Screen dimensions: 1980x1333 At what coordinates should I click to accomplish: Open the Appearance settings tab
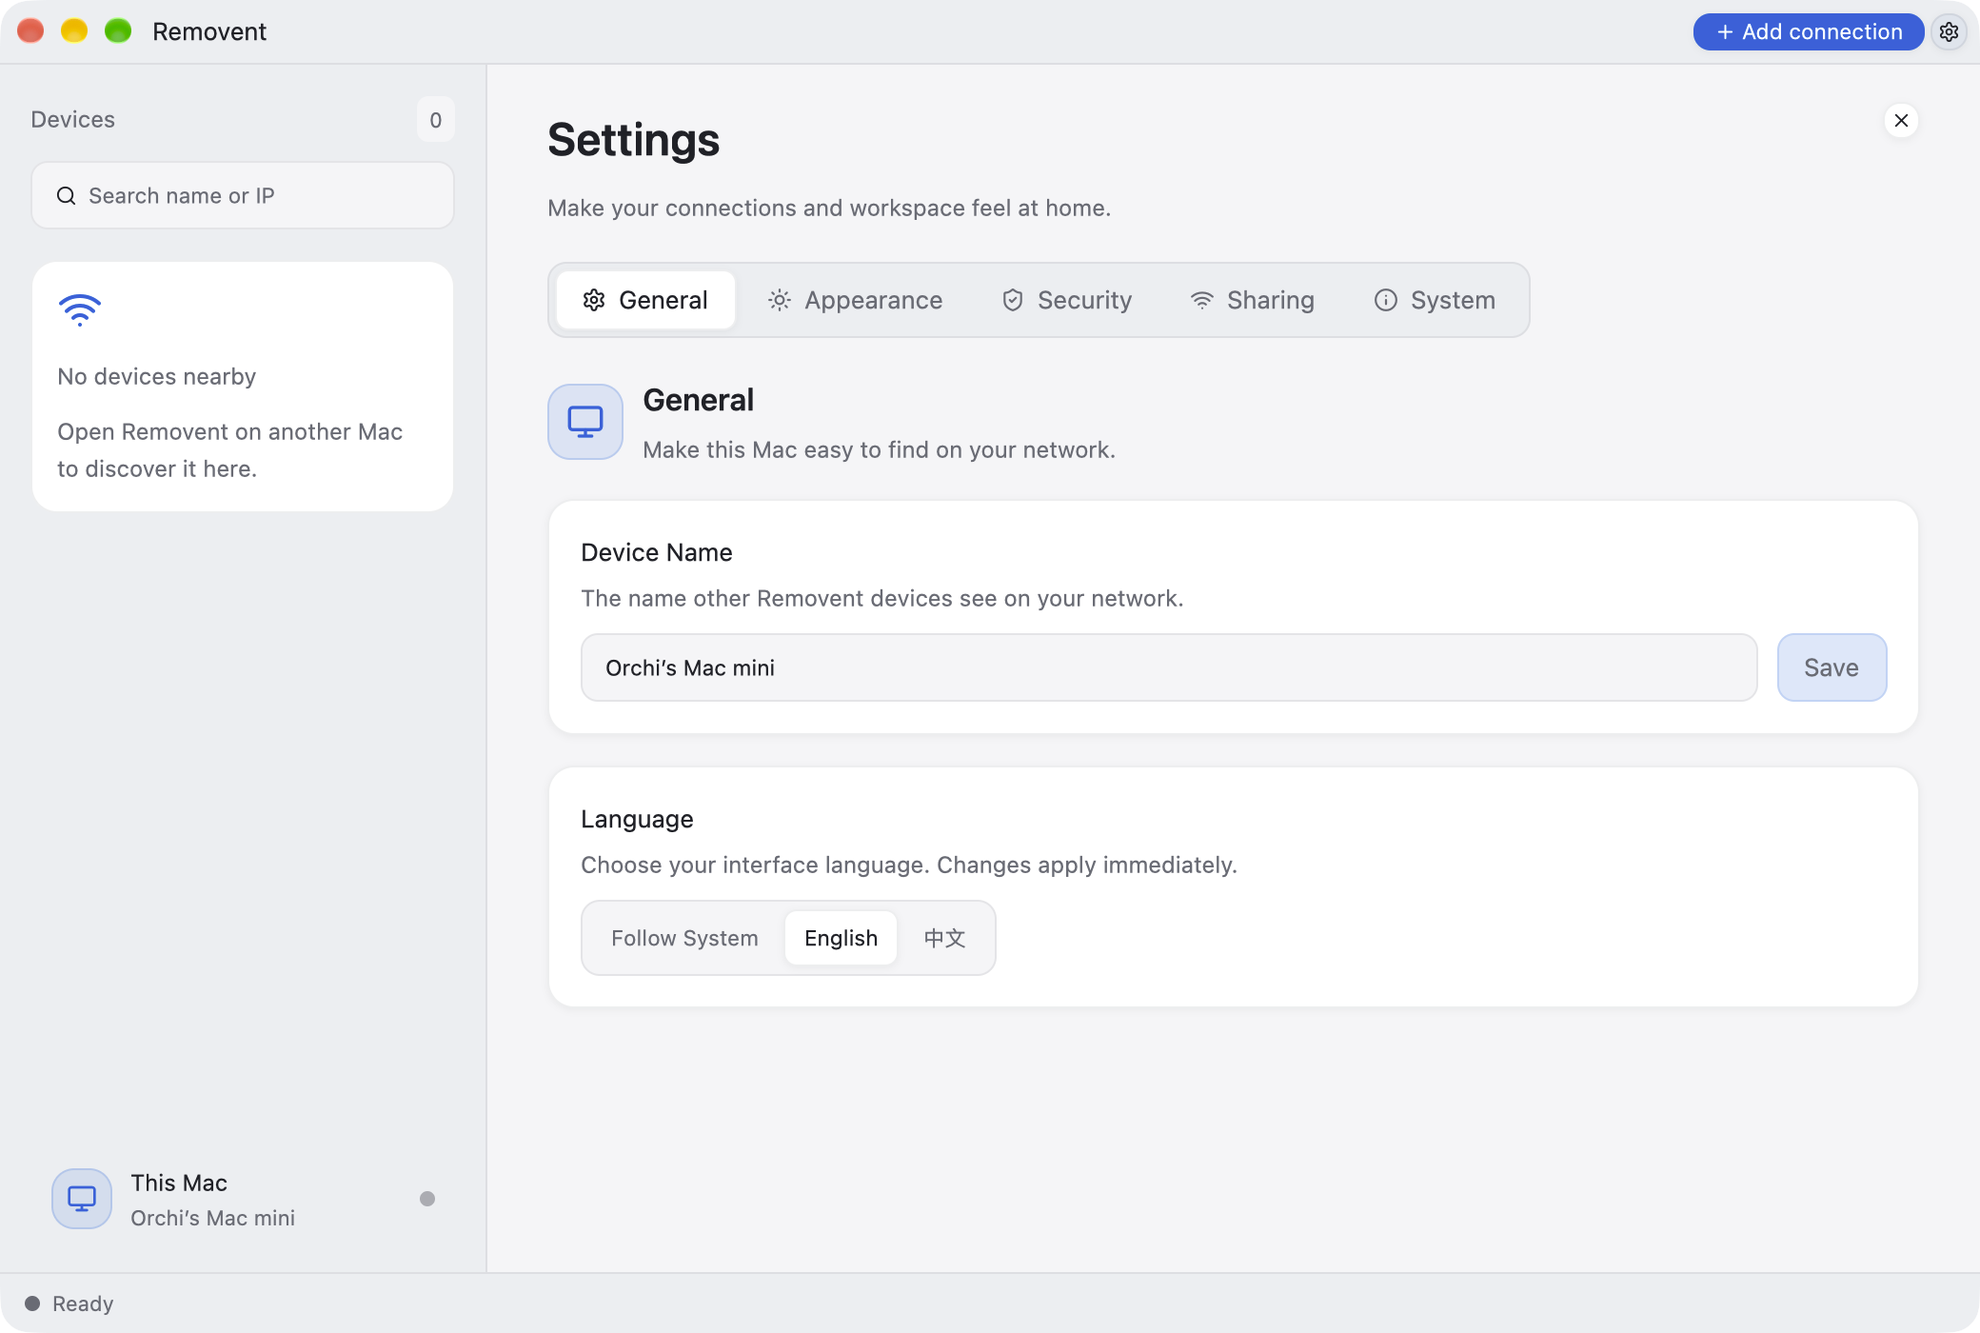click(x=855, y=300)
